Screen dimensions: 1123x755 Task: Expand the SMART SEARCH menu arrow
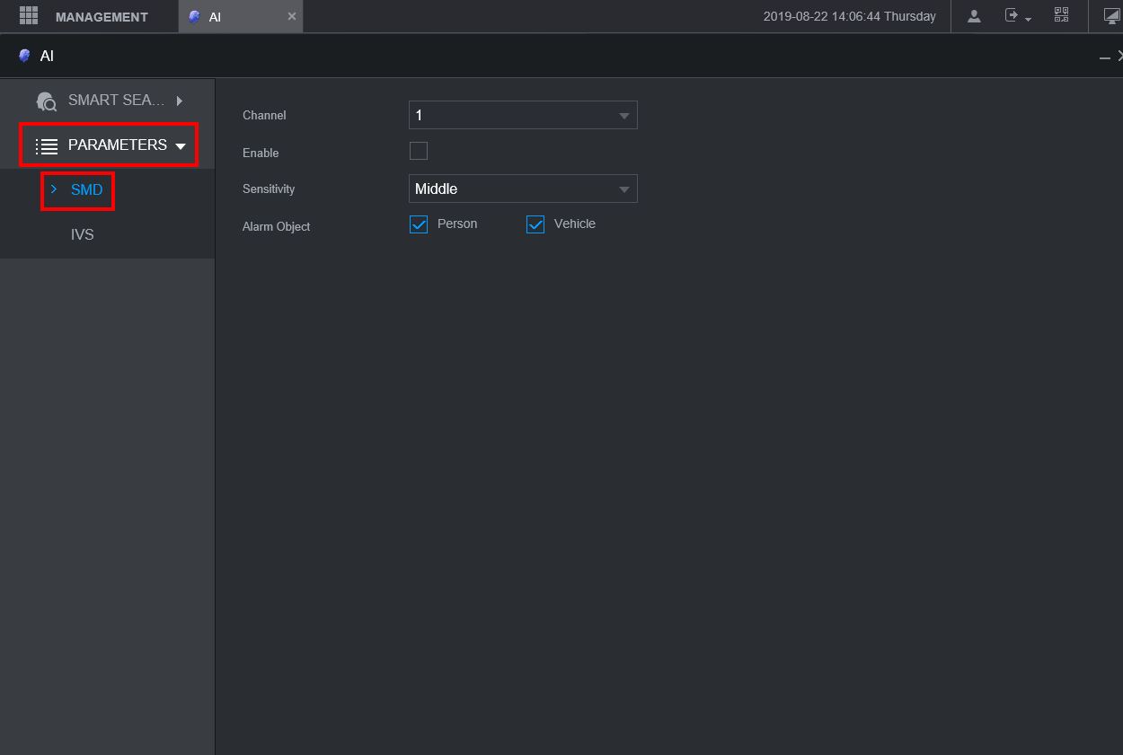[x=180, y=101]
